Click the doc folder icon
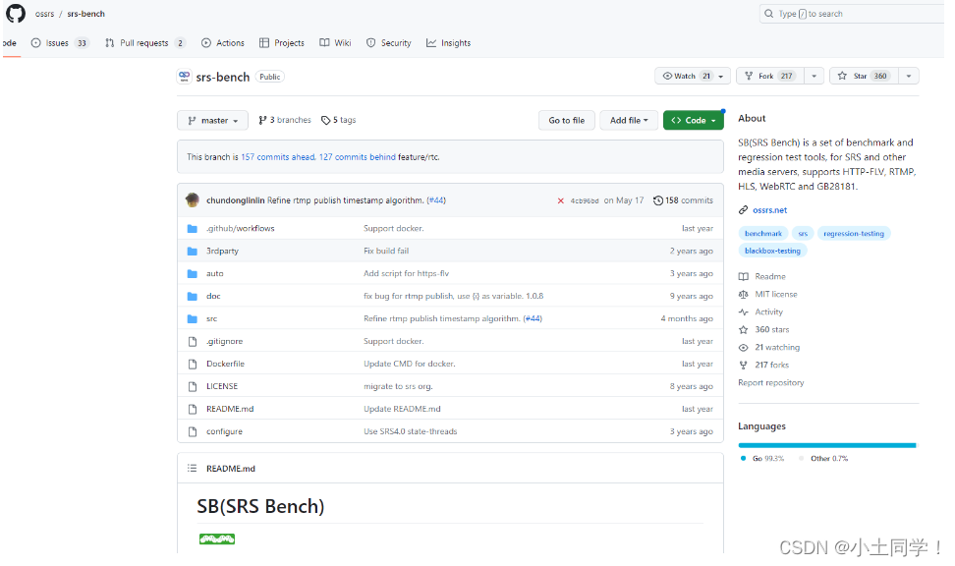This screenshot has height=566, width=955. pyautogui.click(x=193, y=296)
